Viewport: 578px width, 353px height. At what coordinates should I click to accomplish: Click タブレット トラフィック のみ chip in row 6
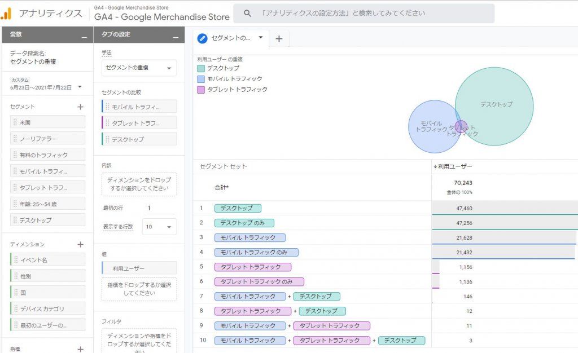[259, 281]
